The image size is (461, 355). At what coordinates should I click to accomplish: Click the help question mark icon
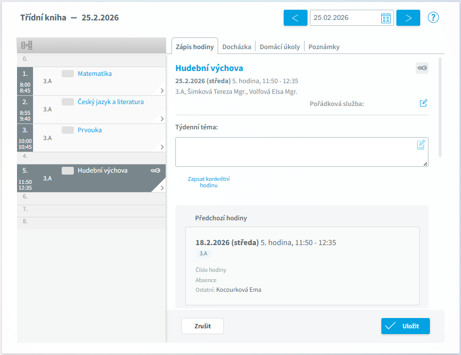(433, 18)
